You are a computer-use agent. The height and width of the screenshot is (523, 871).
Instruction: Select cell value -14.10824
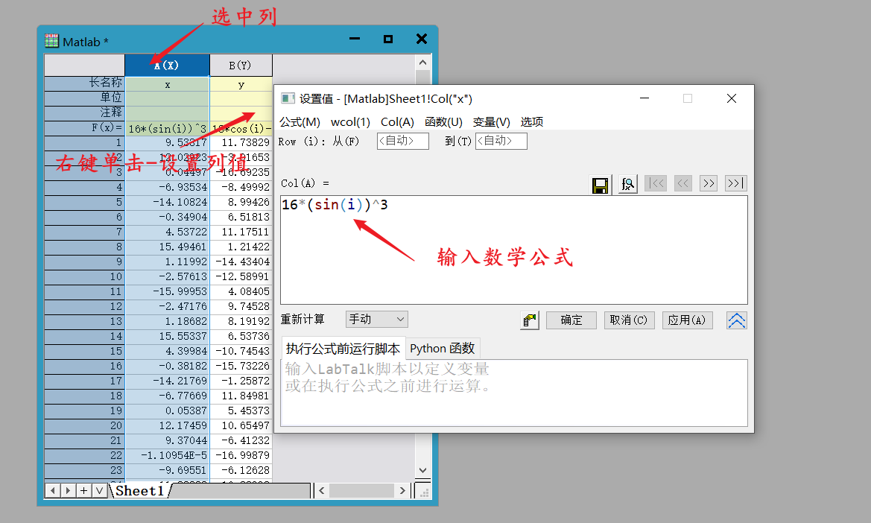pyautogui.click(x=167, y=202)
